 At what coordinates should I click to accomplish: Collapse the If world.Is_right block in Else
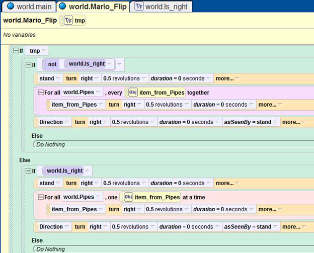[28, 171]
